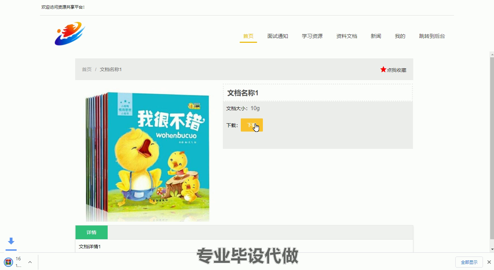
Task: Open 资料文档 navigation item
Action: coord(347,36)
